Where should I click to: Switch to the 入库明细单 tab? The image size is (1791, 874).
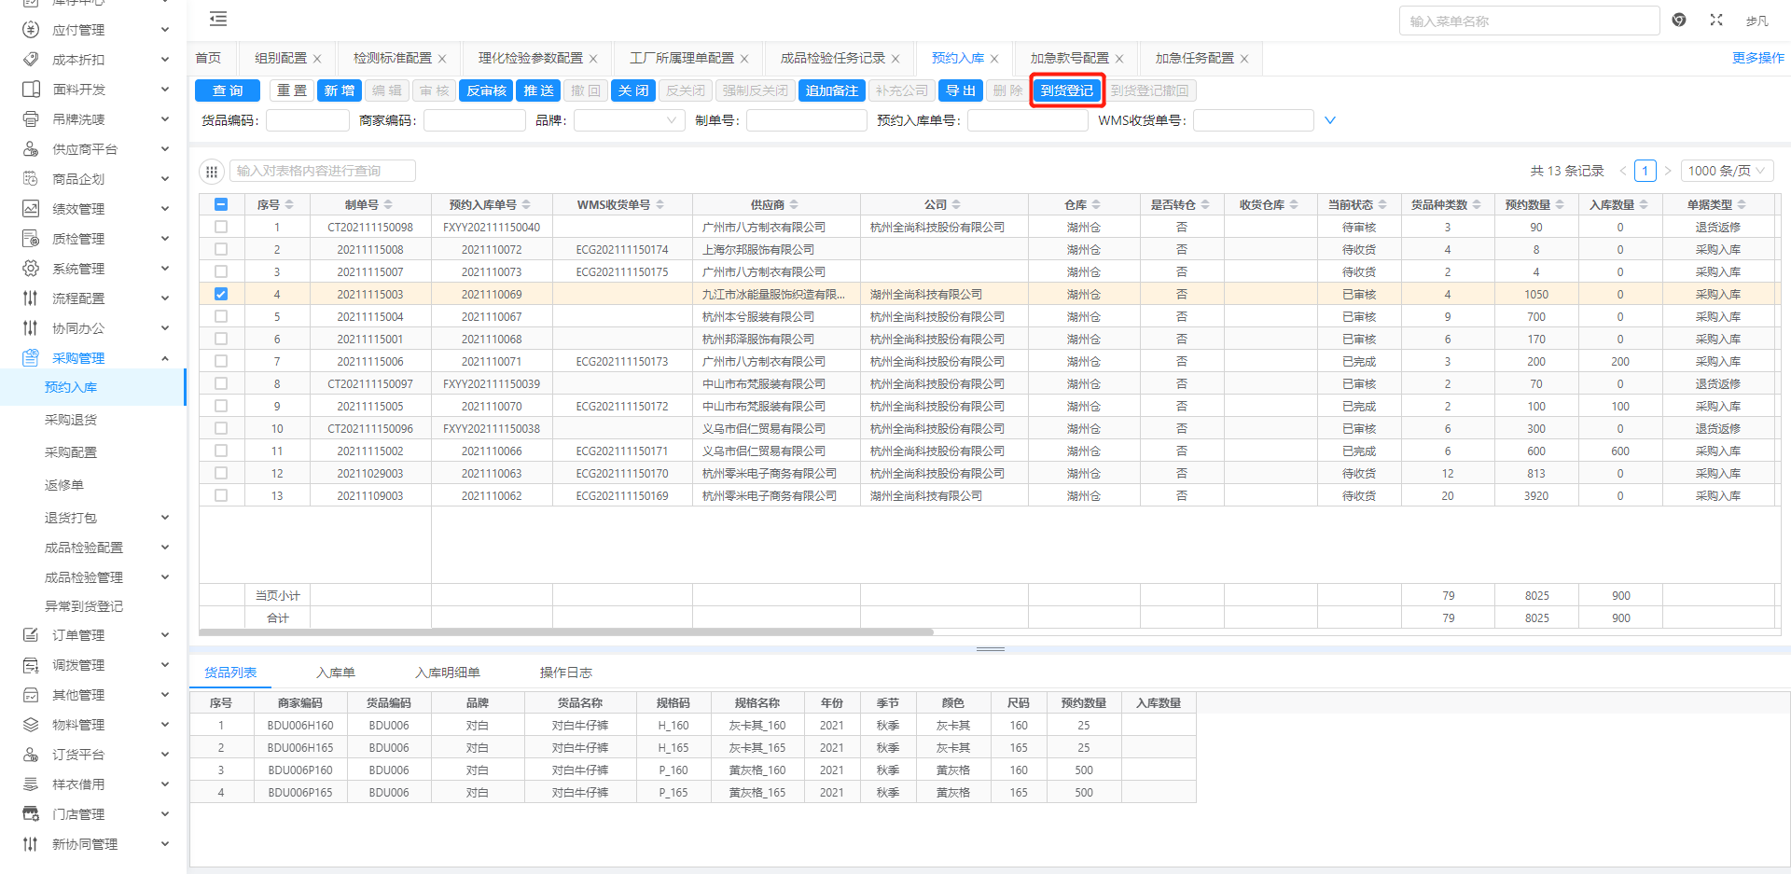447,673
